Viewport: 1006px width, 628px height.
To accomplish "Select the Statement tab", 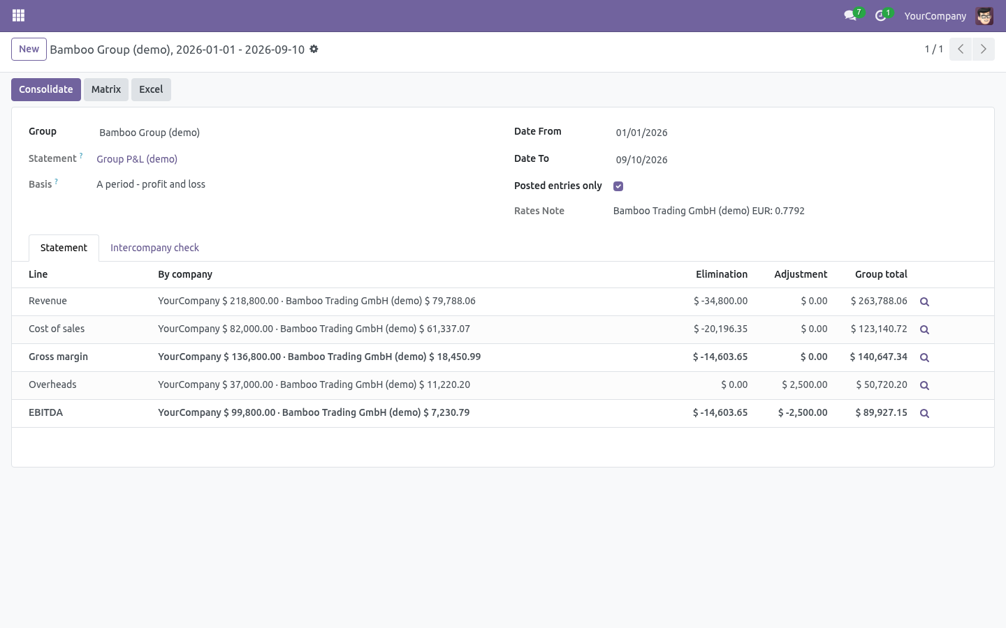I will coord(64,248).
